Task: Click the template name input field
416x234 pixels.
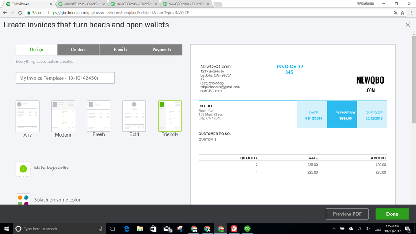Action: point(65,78)
